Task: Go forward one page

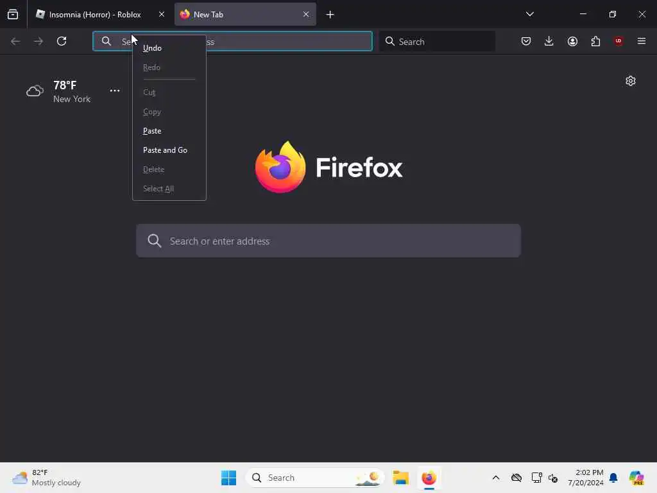Action: point(38,41)
